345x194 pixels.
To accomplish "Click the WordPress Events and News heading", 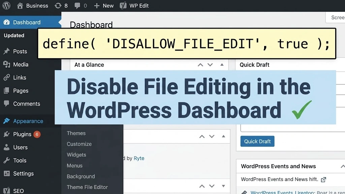I will point(278,166).
